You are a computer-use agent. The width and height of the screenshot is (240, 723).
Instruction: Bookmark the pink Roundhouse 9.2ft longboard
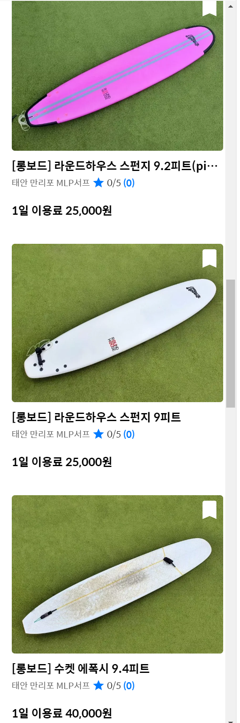click(209, 8)
